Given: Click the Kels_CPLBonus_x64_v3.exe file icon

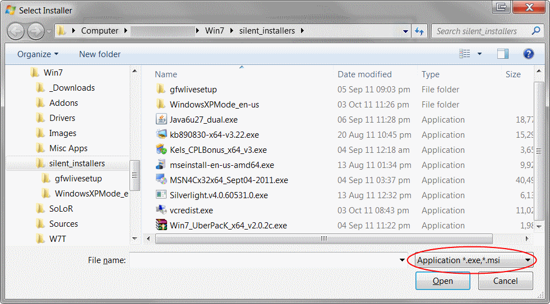Looking at the screenshot, I should 161,149.
